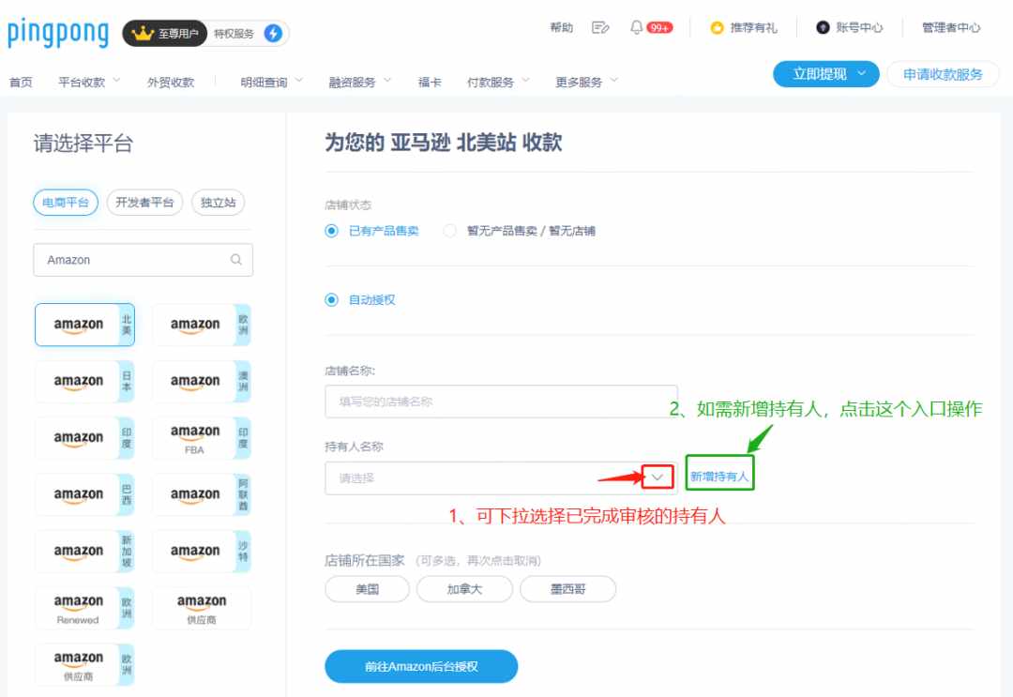Expand the 融资服务 menu
This screenshot has height=697, width=1013.
click(x=360, y=82)
